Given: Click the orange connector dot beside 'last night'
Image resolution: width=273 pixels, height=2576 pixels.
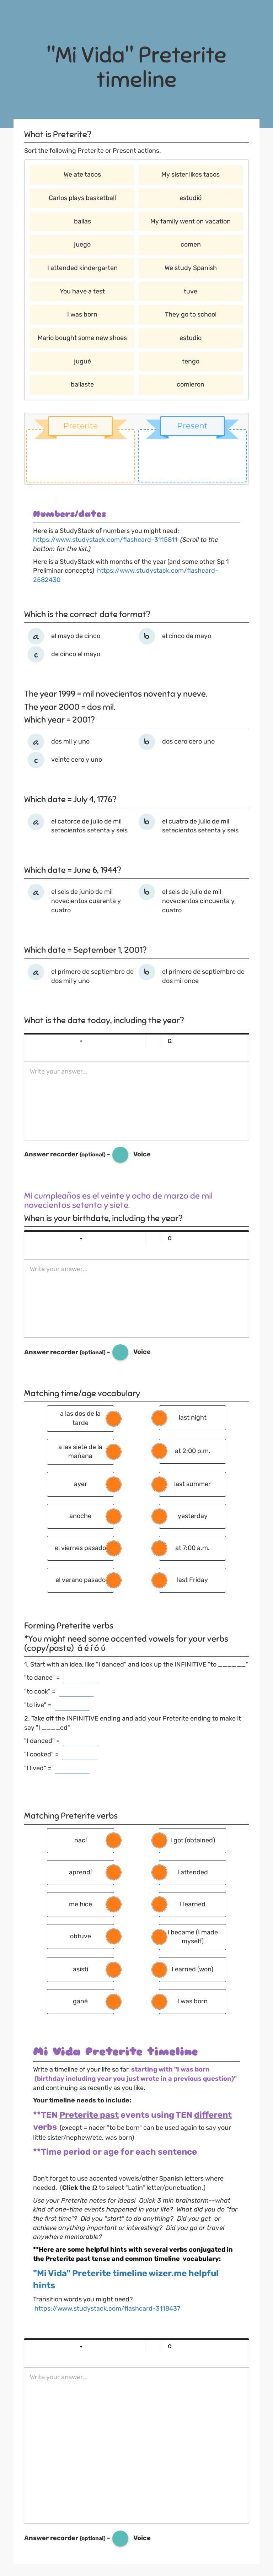Looking at the screenshot, I should pos(160,1417).
